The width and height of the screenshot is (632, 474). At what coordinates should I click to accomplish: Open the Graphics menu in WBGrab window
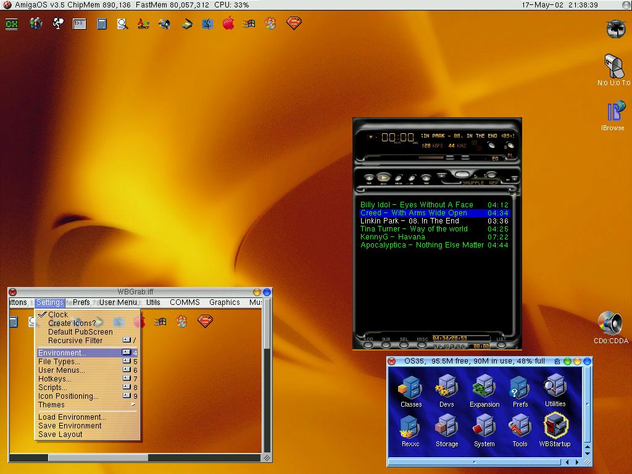point(224,302)
